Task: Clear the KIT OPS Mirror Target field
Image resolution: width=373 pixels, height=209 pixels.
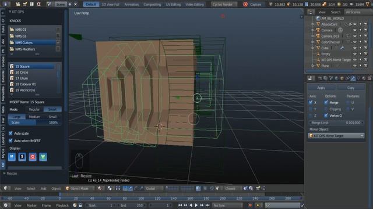Action: 361,135
